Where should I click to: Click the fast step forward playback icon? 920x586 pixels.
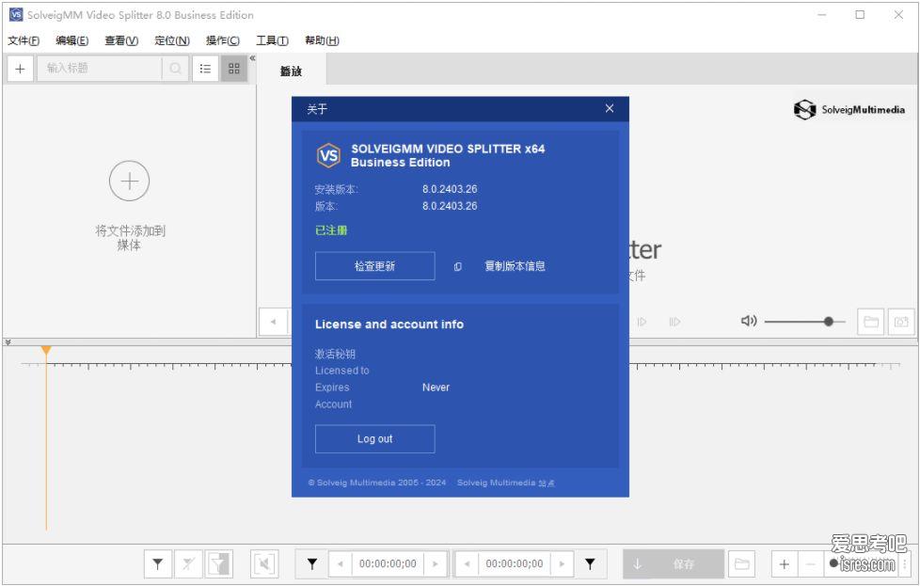(x=674, y=322)
